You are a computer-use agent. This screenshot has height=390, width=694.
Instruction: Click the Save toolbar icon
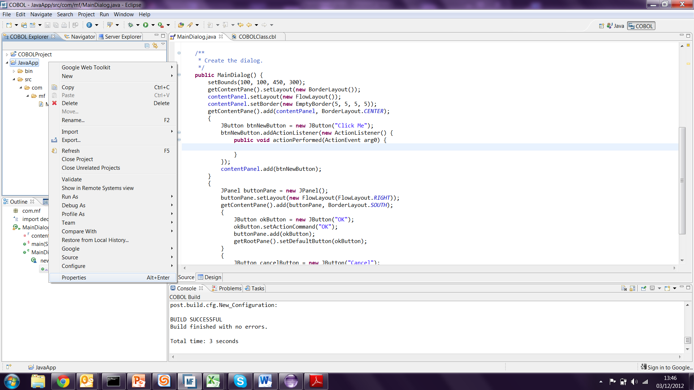point(47,25)
